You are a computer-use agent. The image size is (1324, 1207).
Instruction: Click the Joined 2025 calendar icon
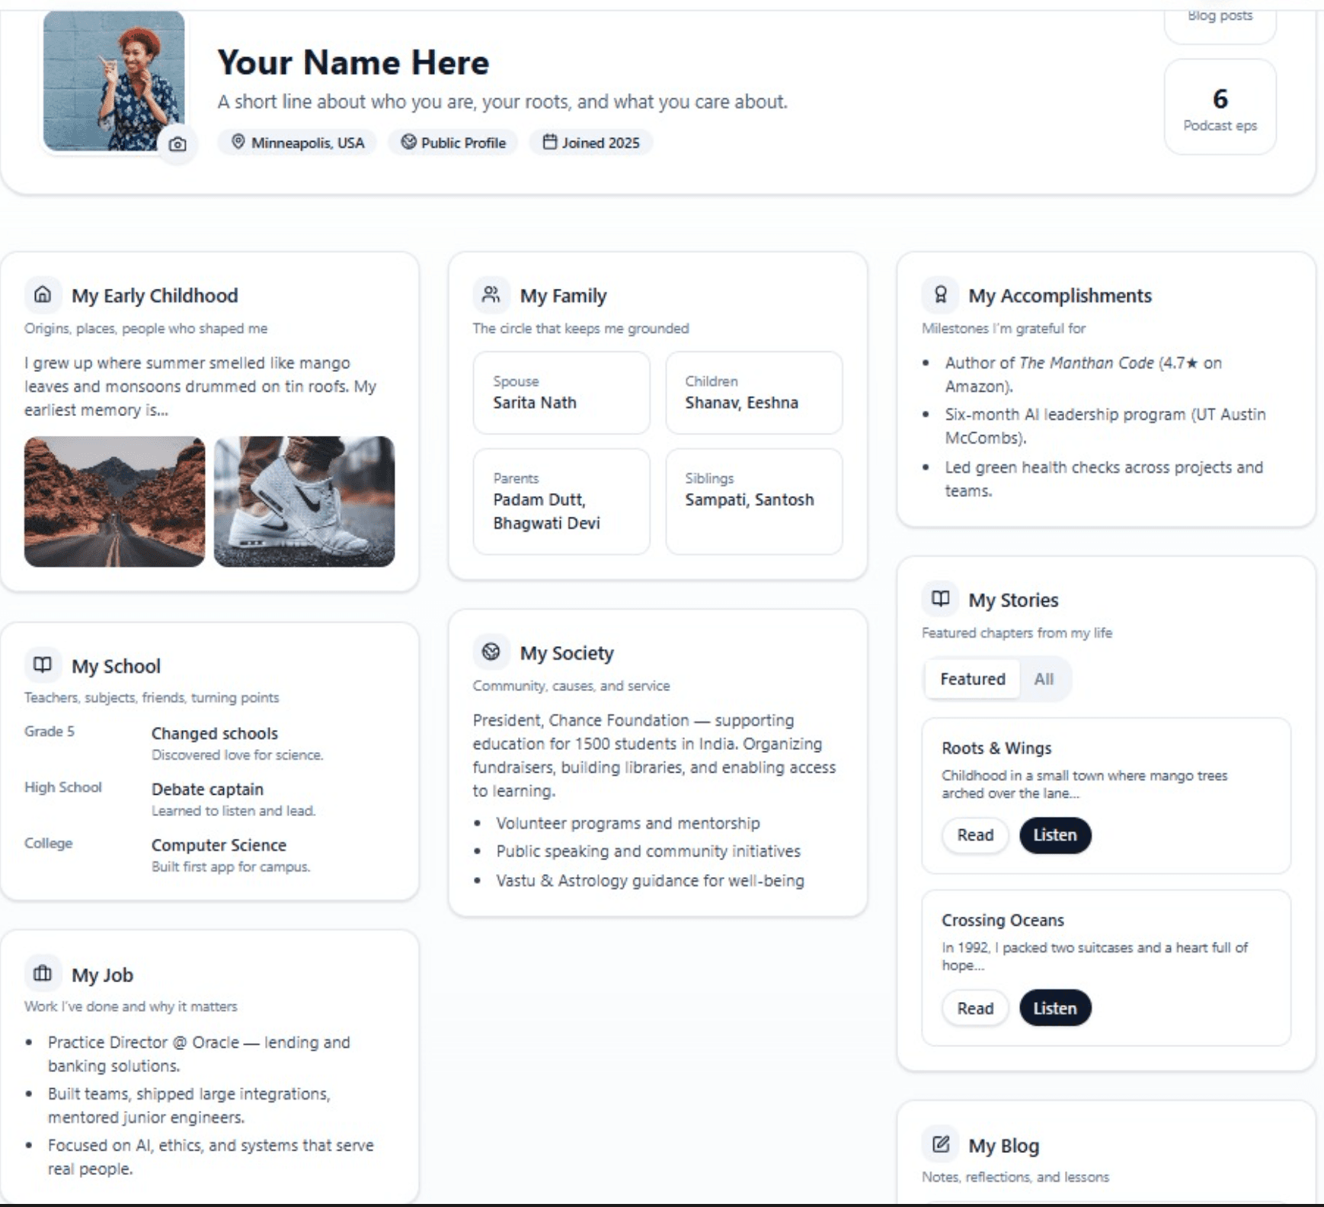tap(548, 142)
